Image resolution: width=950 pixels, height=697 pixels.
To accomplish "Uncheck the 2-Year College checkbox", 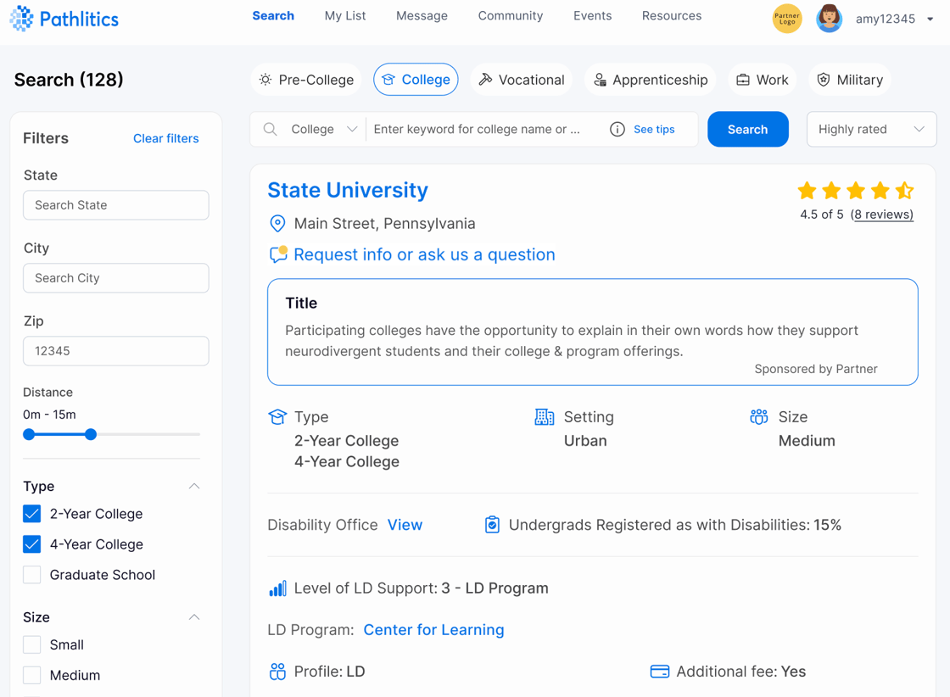I will tap(32, 514).
